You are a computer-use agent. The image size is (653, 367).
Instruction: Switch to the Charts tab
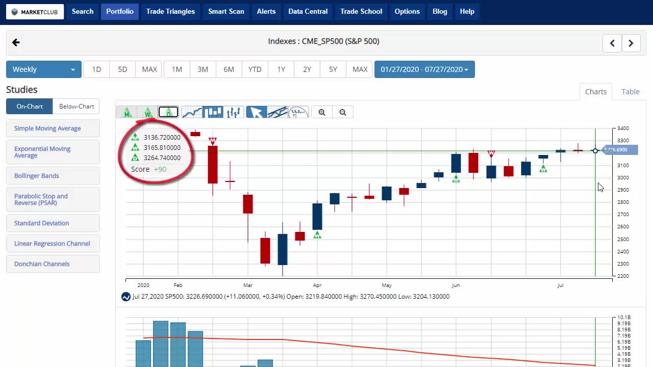pyautogui.click(x=596, y=92)
